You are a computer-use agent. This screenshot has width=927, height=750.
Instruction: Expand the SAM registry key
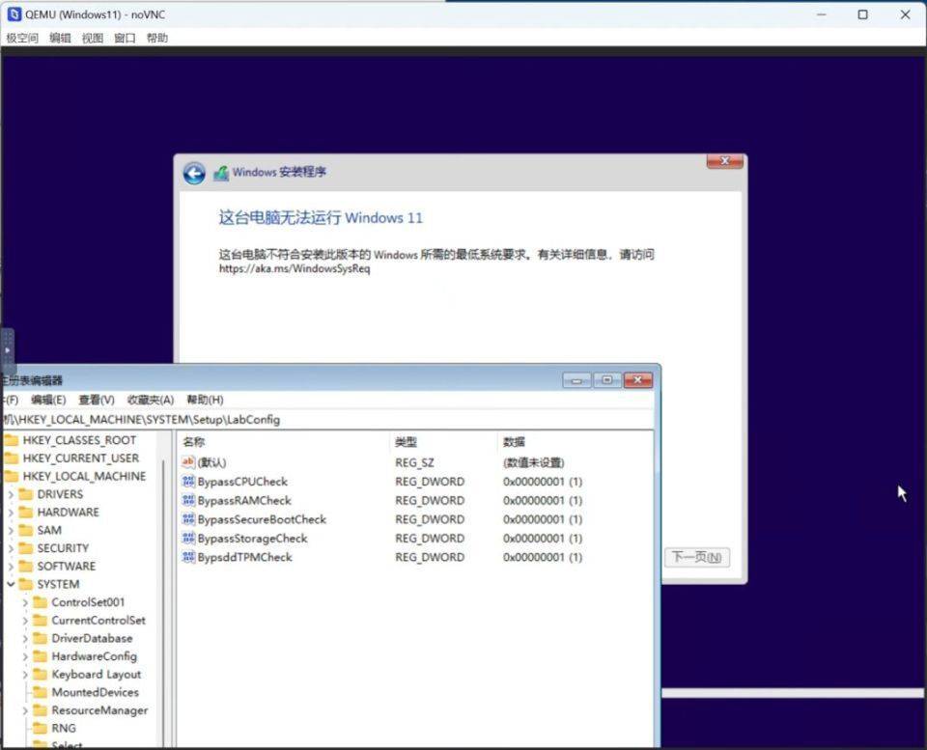click(x=11, y=530)
